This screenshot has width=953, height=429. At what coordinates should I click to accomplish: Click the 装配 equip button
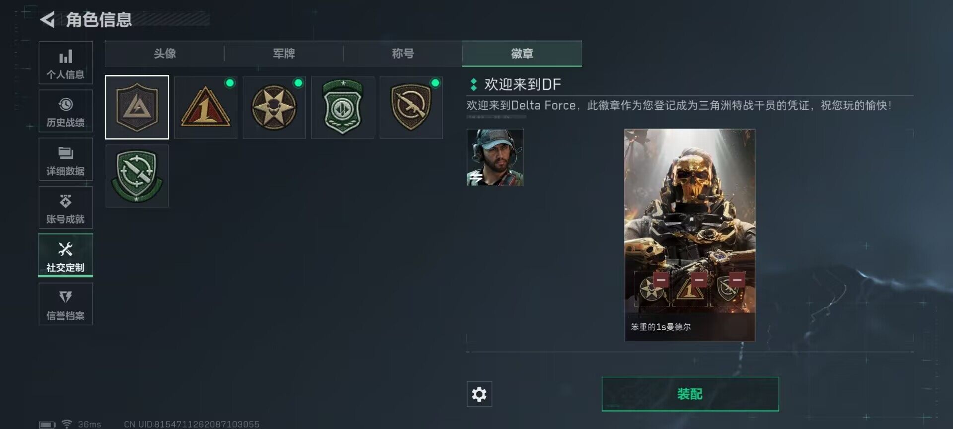tap(690, 394)
